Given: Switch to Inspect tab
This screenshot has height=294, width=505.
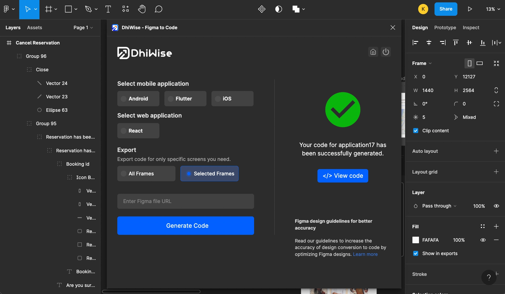Looking at the screenshot, I should pos(471,28).
